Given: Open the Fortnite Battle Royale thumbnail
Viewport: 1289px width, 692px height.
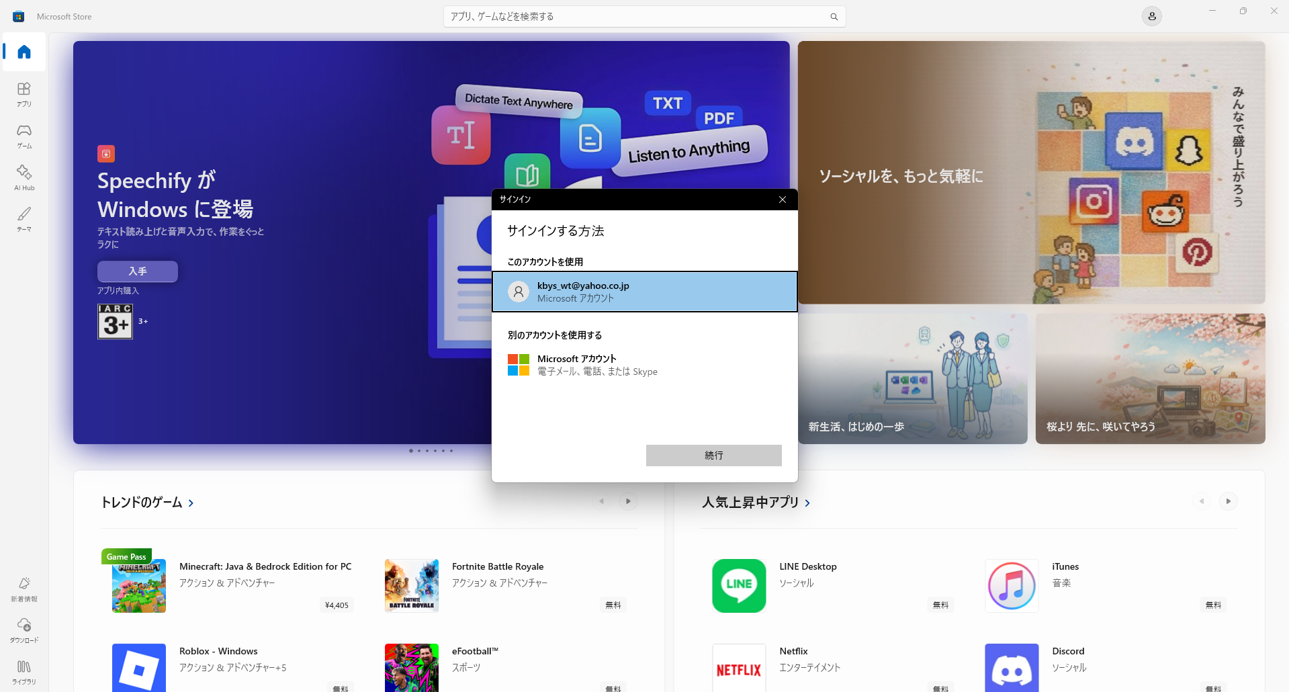Looking at the screenshot, I should [411, 585].
